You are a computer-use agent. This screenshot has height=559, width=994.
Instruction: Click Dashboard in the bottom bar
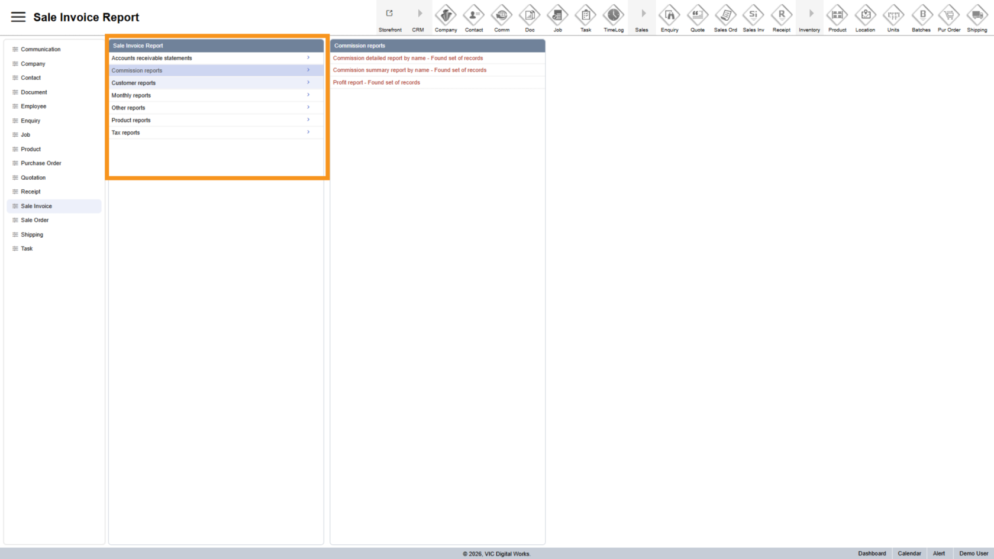click(872, 554)
